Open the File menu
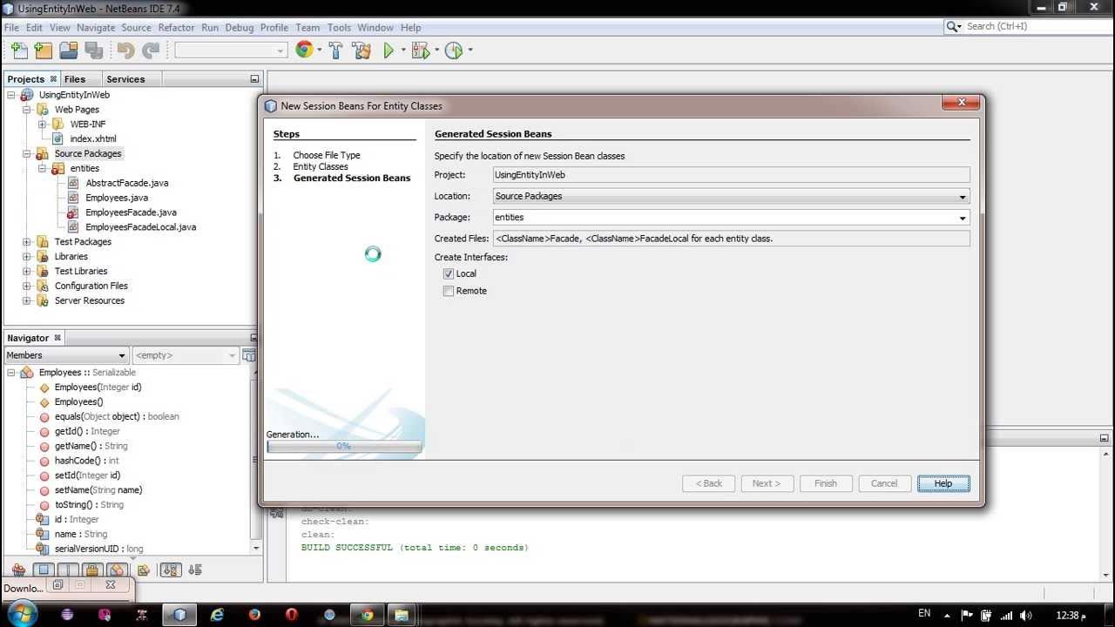 click(x=11, y=27)
